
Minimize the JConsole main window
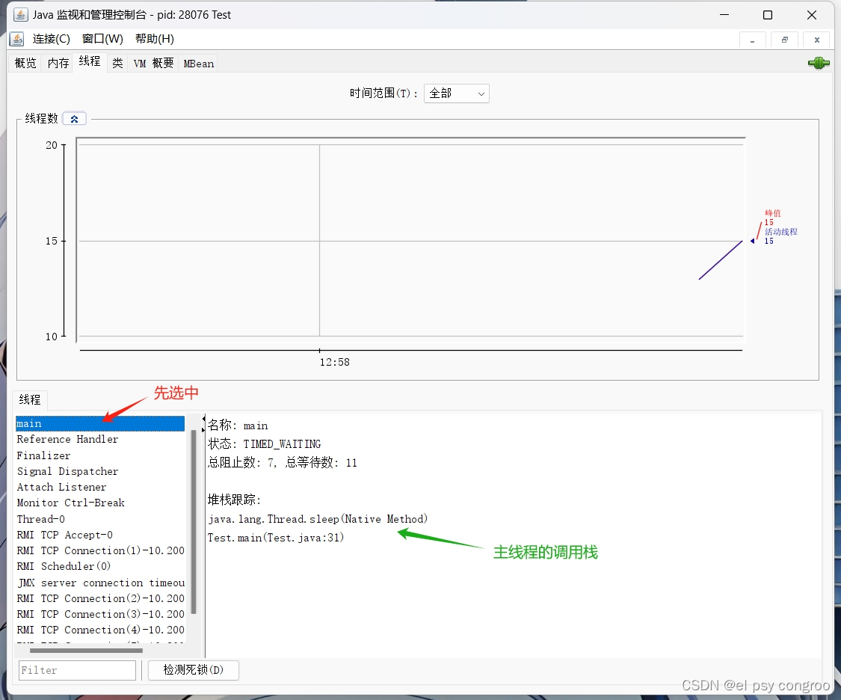(724, 15)
